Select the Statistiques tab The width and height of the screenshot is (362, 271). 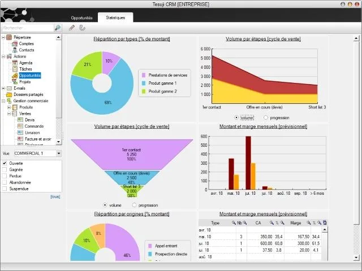click(x=115, y=18)
